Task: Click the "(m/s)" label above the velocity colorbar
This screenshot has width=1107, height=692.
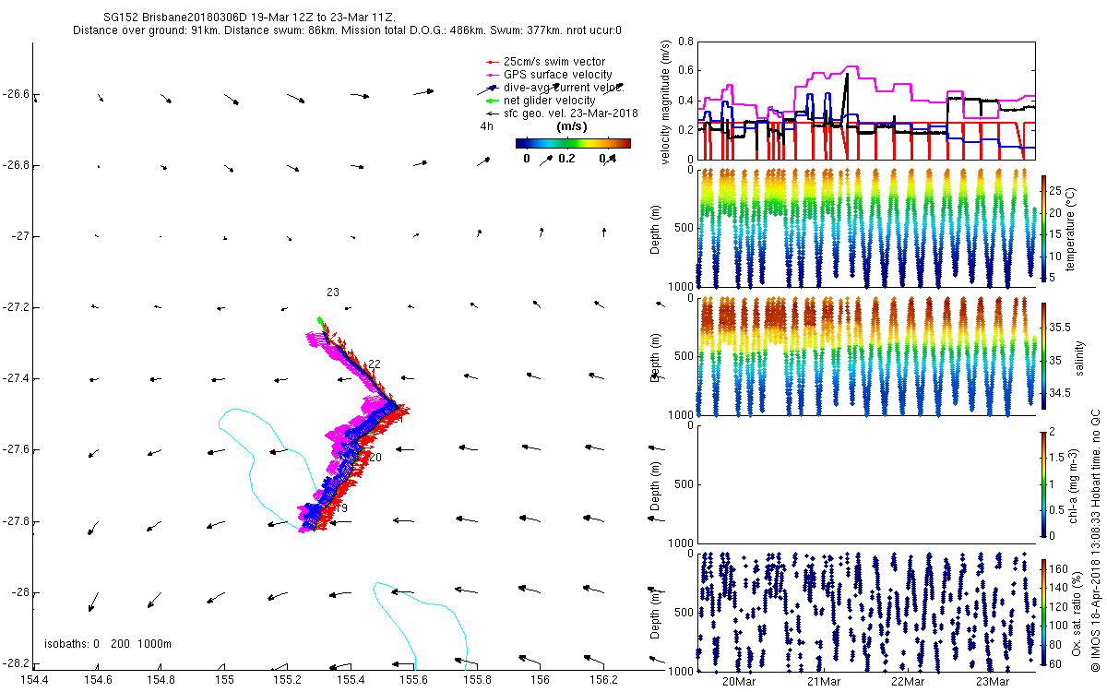Action: (x=573, y=126)
